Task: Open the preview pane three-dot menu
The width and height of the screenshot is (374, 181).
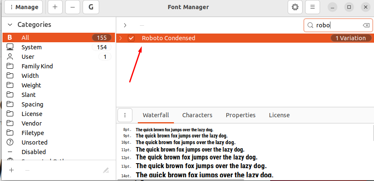Action: (x=125, y=115)
